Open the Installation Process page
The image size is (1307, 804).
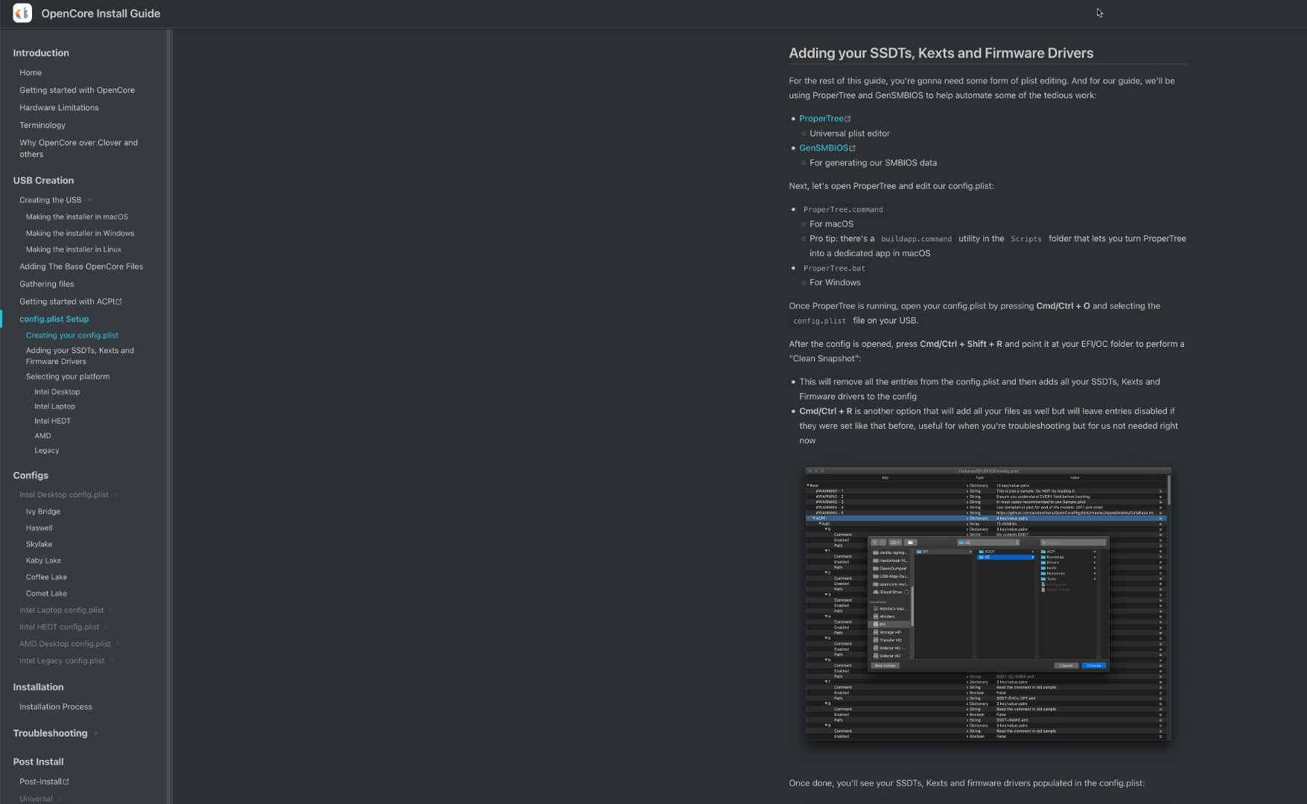[56, 707]
